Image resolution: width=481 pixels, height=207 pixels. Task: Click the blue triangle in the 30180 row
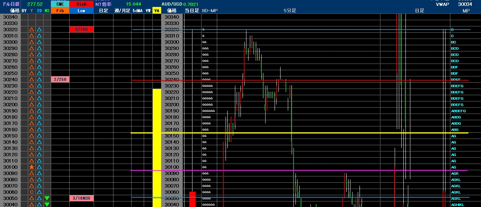click(x=39, y=117)
